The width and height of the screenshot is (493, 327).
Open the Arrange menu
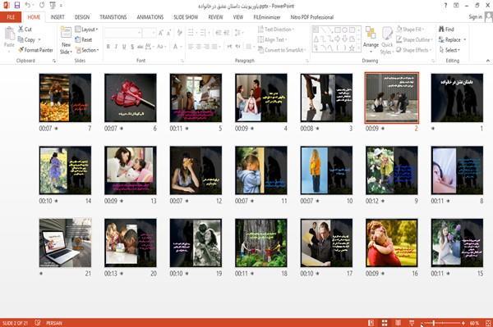coord(371,40)
